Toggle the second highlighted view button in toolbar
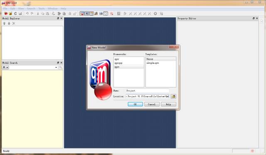 coord(87,14)
